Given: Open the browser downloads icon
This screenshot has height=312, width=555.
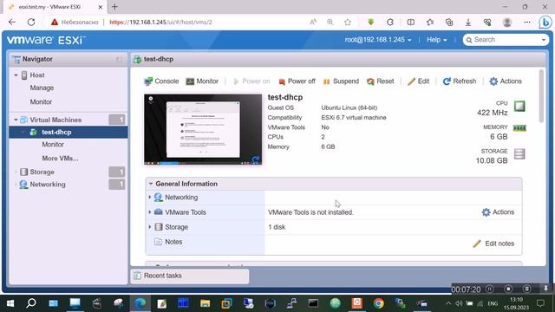Looking at the screenshot, I should 468,23.
